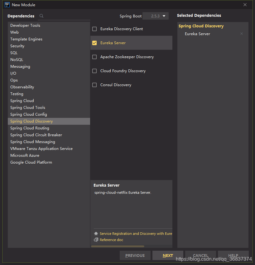
Task: Click the Cloud Foundry Discovery label
Action: tap(123, 71)
